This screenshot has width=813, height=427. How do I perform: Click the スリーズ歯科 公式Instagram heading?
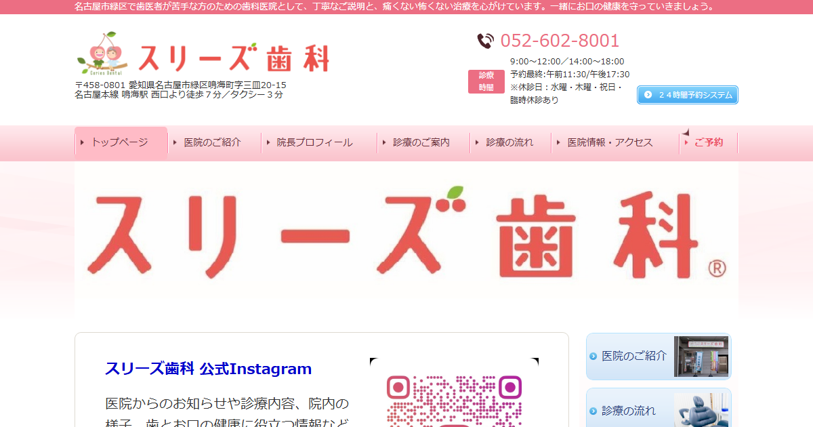pyautogui.click(x=209, y=369)
